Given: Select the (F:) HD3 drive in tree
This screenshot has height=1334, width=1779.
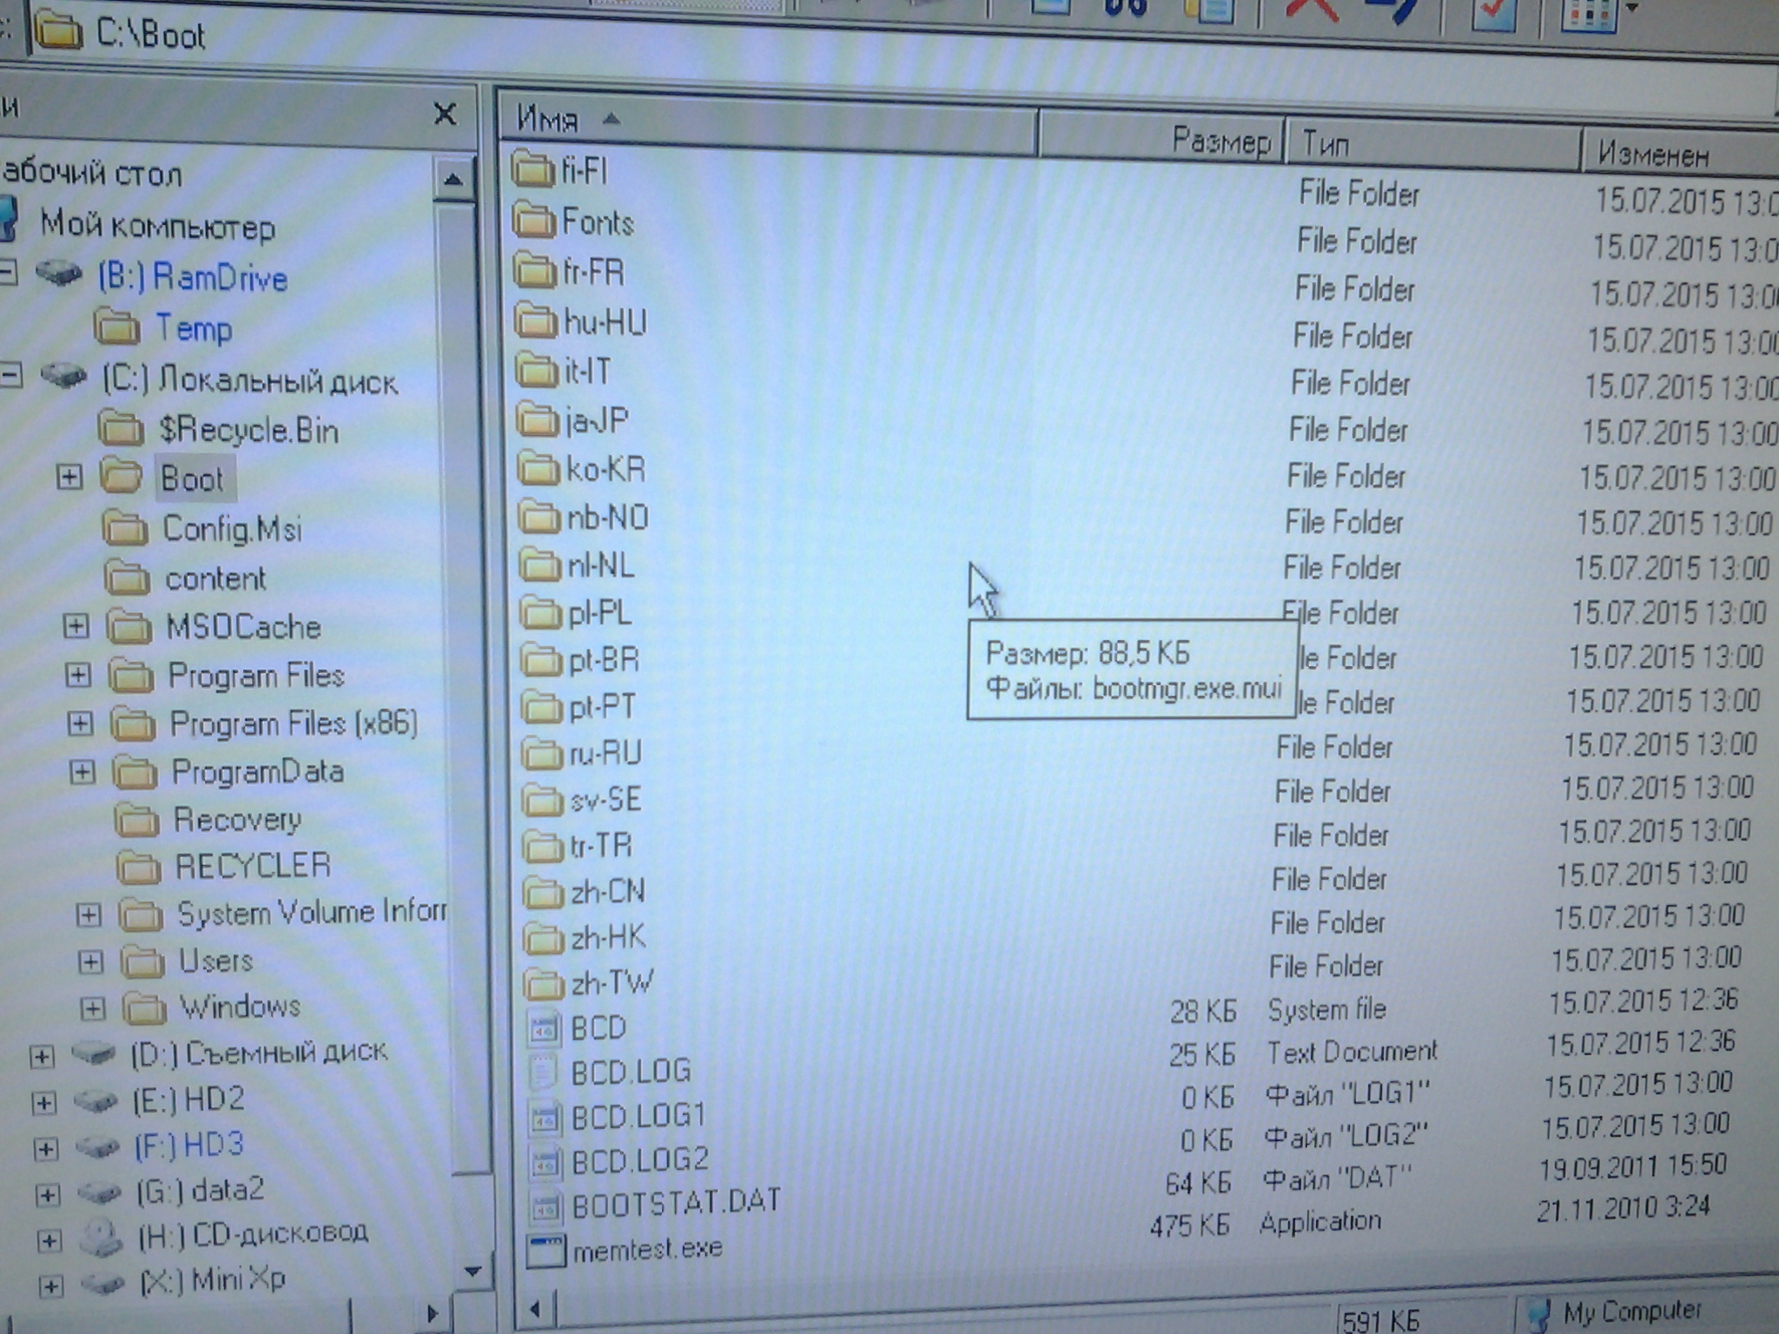Looking at the screenshot, I should click(188, 1145).
